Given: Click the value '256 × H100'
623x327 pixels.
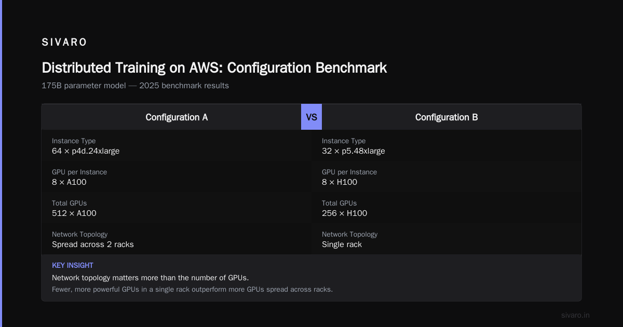Looking at the screenshot, I should click(345, 213).
